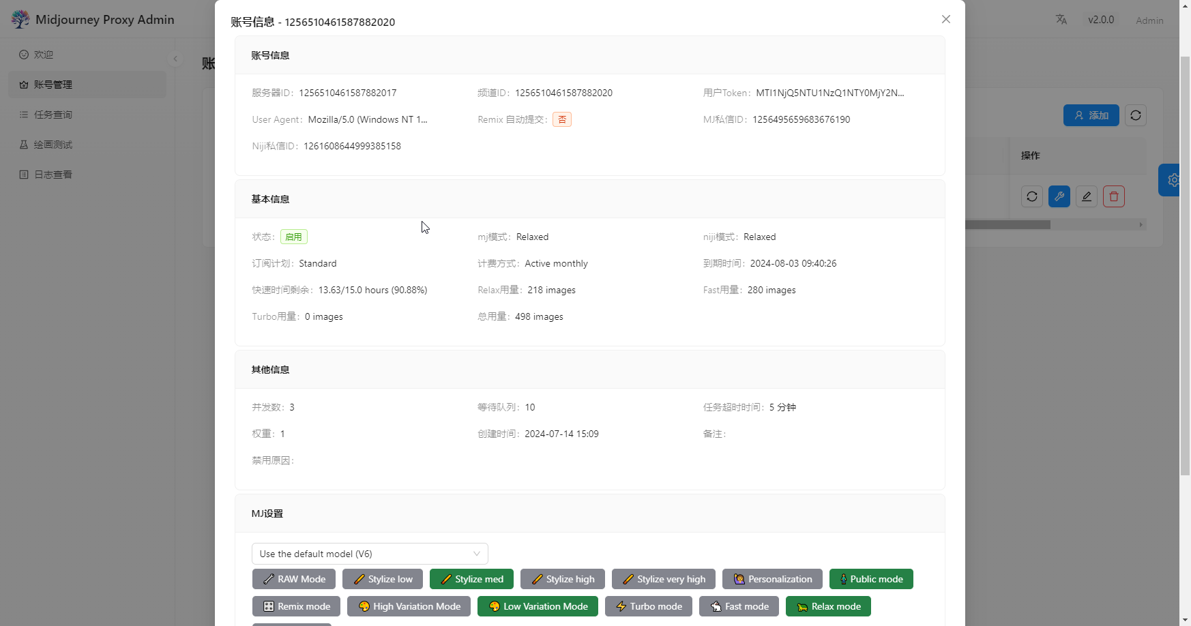Image resolution: width=1191 pixels, height=626 pixels.
Task: Click the 否 tag beside Remix 自动提交
Action: coord(562,119)
